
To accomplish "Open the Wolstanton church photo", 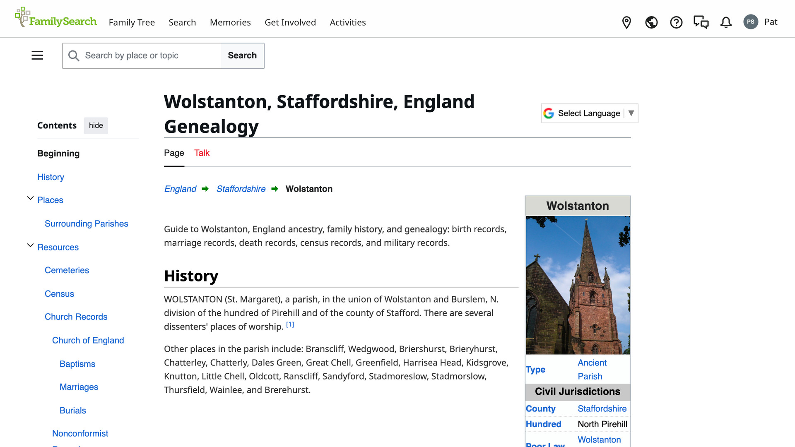I will pyautogui.click(x=578, y=285).
